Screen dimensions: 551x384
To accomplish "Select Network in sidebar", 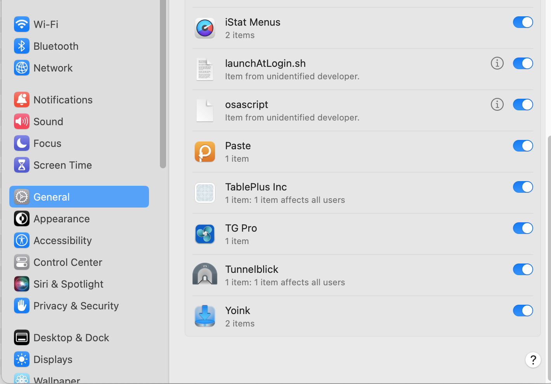I will tap(79, 68).
